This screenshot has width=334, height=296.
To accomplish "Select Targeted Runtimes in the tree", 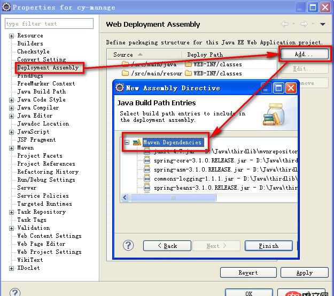I will 44,204.
